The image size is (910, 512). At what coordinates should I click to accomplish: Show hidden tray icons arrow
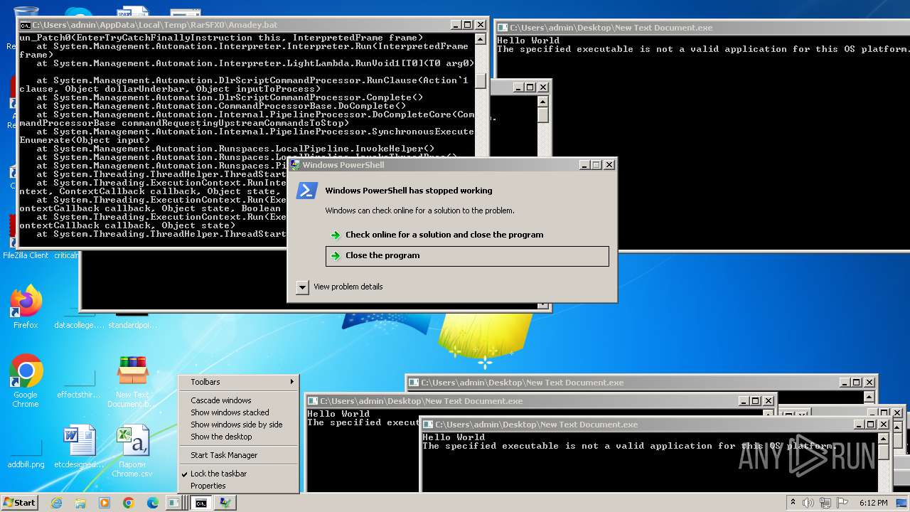click(x=793, y=503)
